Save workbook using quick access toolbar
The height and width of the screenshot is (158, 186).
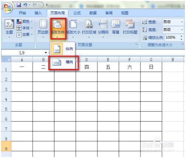(x=19, y=5)
